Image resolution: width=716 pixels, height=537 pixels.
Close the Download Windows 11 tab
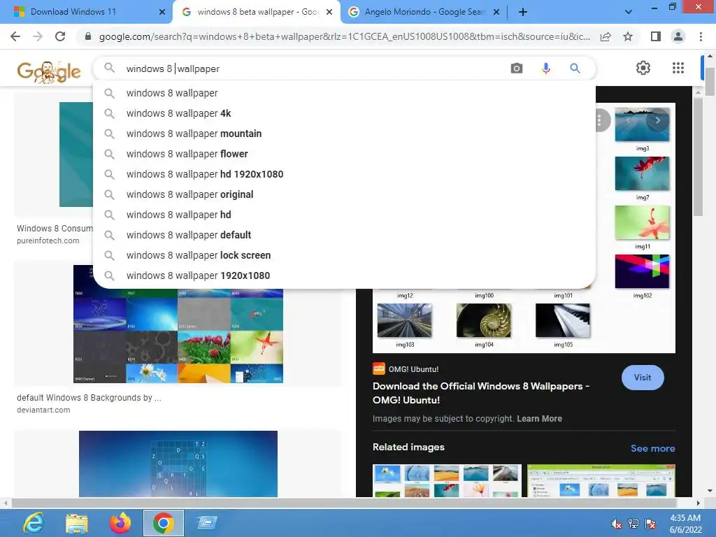point(162,12)
